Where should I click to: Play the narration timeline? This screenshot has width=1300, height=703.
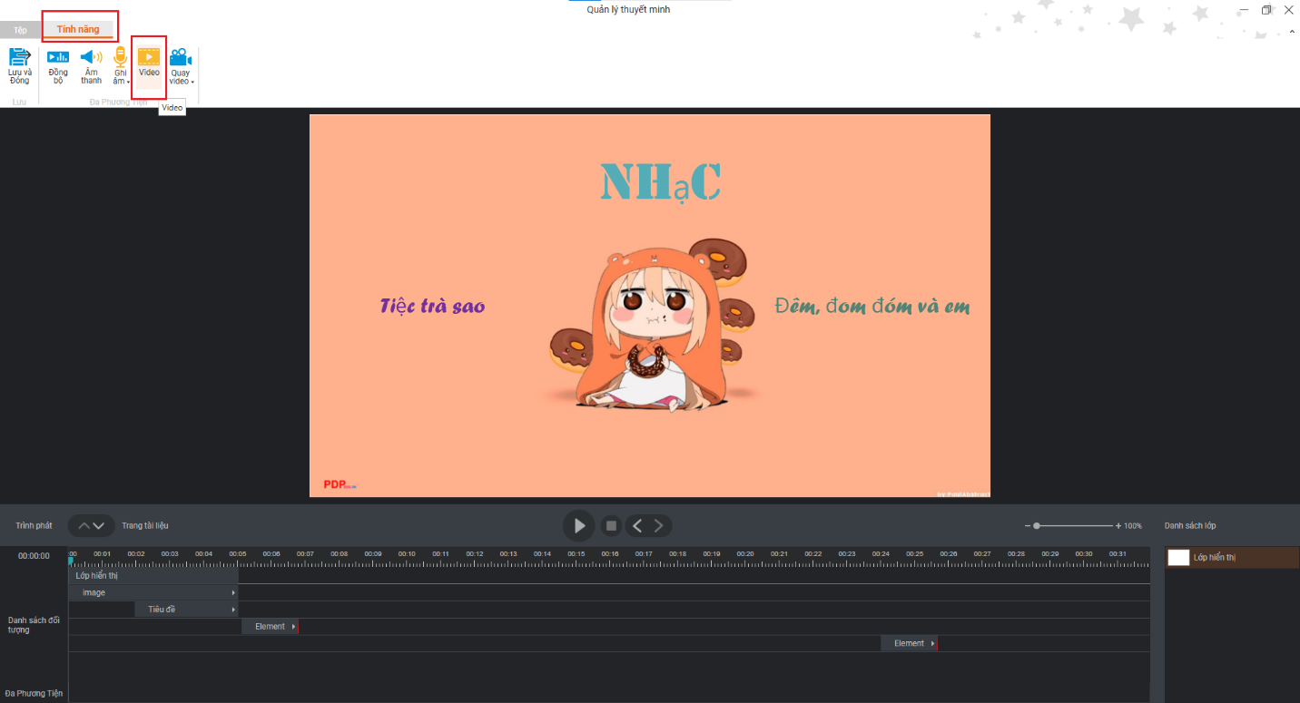579,526
